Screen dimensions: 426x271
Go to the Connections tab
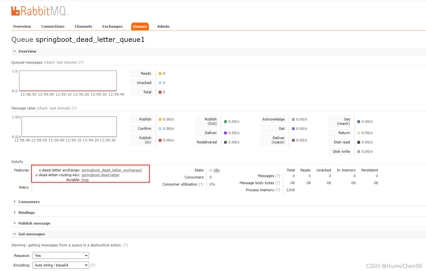coord(53,26)
